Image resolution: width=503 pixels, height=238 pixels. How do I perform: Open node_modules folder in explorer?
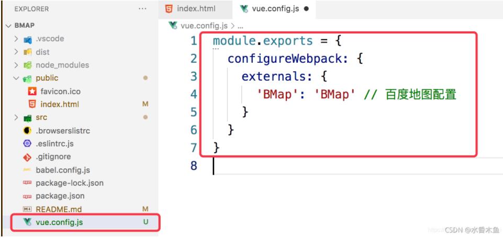click(x=62, y=65)
